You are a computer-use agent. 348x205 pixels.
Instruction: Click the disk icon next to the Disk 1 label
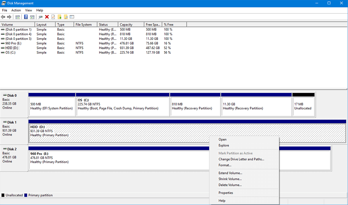[x=5, y=122]
